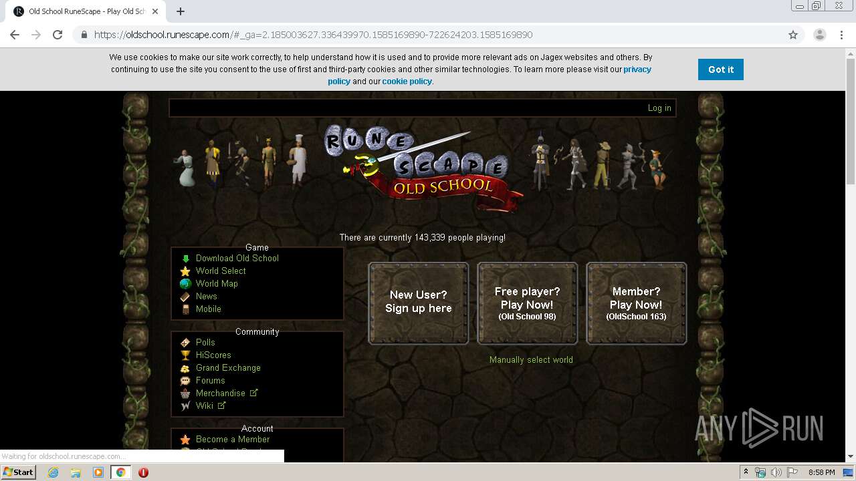856x481 pixels.
Task: View site security lock info
Action: coord(84,35)
